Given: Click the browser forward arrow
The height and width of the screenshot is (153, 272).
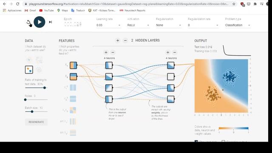Looking at the screenshot, I should click(x=11, y=4).
